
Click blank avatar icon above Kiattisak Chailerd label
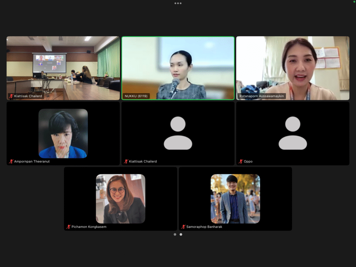178,133
